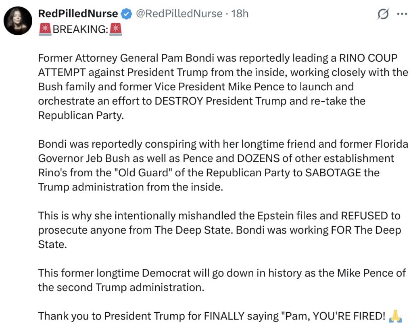This screenshot has width=413, height=324.
Task: Click the blue verified checkmark badge
Action: 126,14
